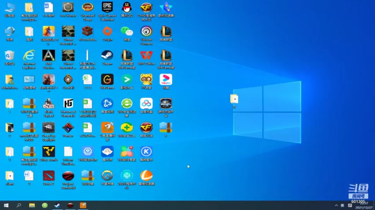375x210 pixels.
Task: Select the Administrator user folder icon
Action: tap(9, 82)
